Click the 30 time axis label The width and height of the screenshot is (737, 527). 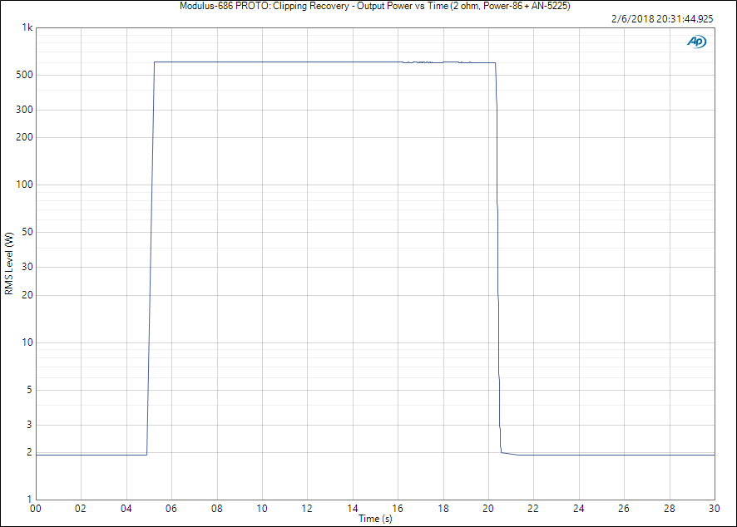coord(714,509)
